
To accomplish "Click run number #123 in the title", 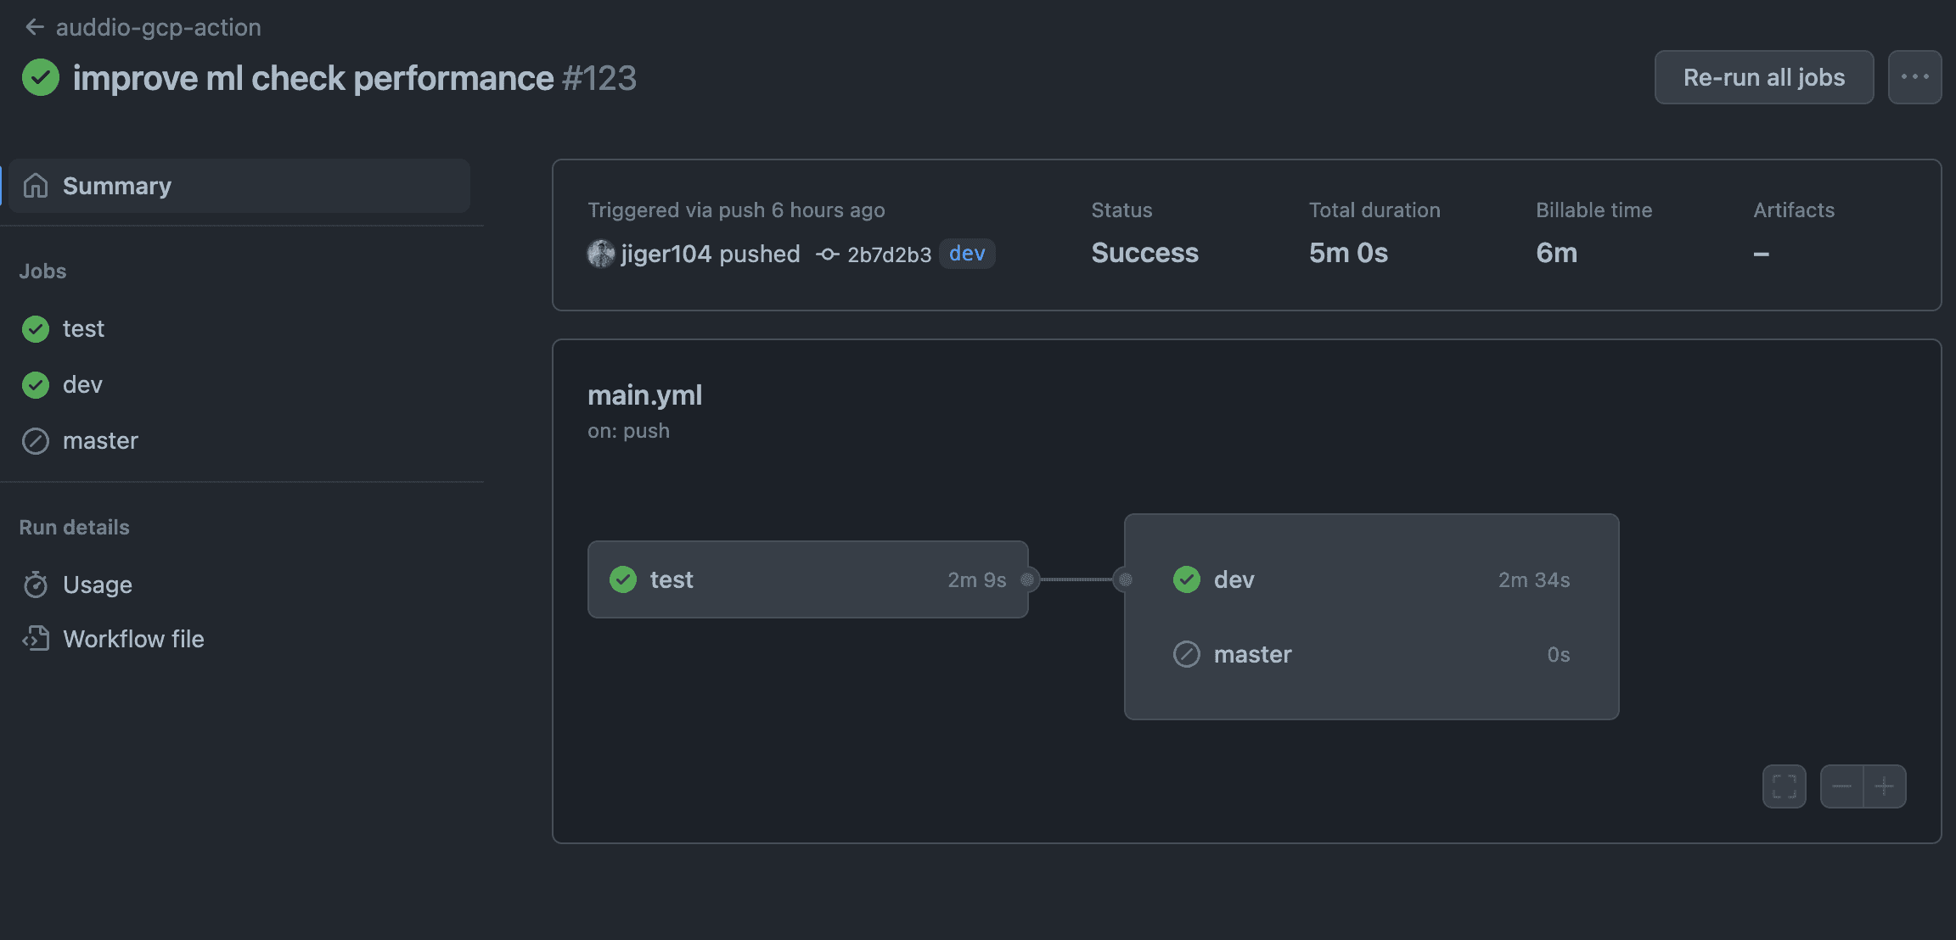I will [x=599, y=78].
